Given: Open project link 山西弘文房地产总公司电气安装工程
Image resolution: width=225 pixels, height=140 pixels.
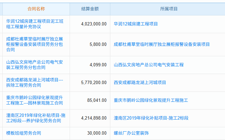Looking at the screenshot, I should tap(149, 65).
